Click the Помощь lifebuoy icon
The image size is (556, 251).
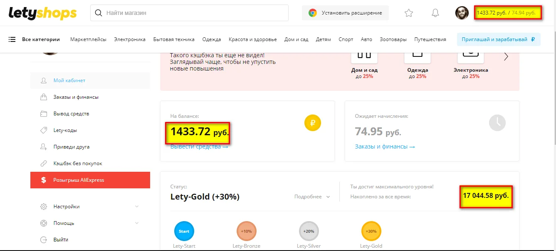click(43, 223)
